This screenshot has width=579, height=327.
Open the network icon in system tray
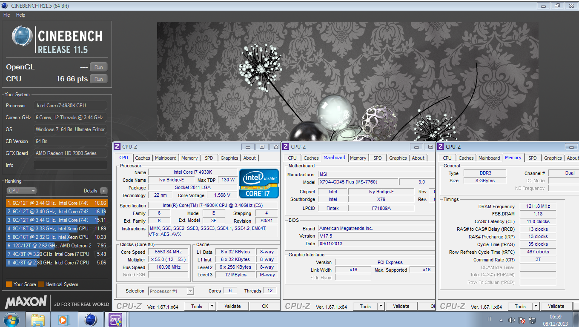(532, 320)
